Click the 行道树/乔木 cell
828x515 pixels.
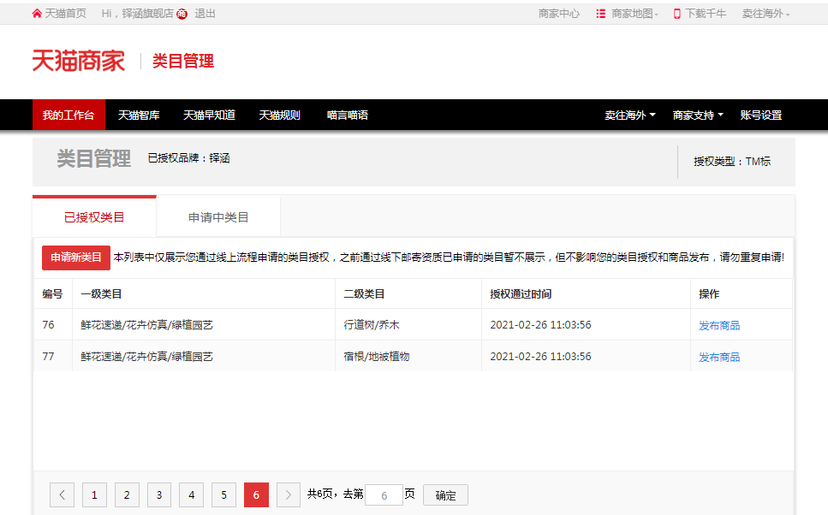[x=372, y=325]
